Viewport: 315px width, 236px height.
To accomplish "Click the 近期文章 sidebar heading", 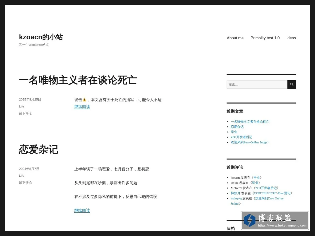I will tap(235, 111).
